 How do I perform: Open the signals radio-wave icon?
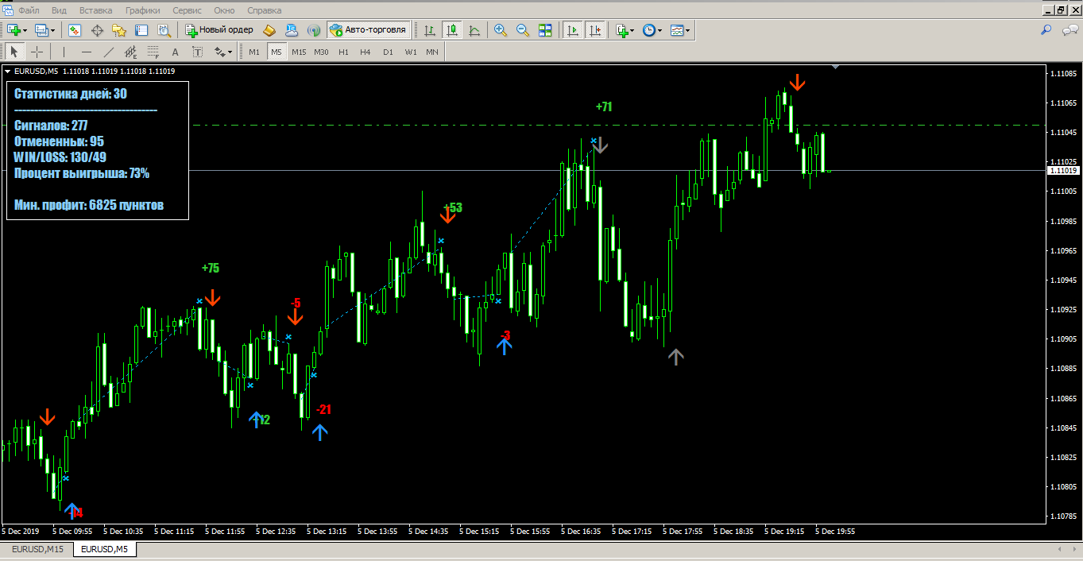coord(314,30)
